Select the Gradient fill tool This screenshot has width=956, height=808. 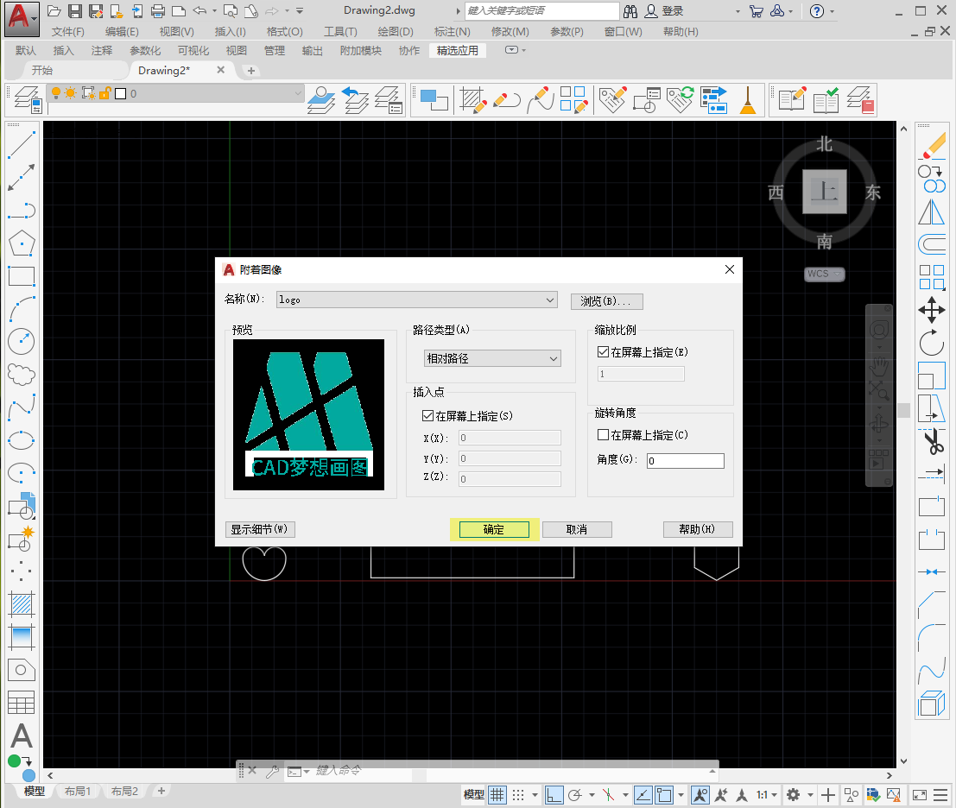[22, 637]
